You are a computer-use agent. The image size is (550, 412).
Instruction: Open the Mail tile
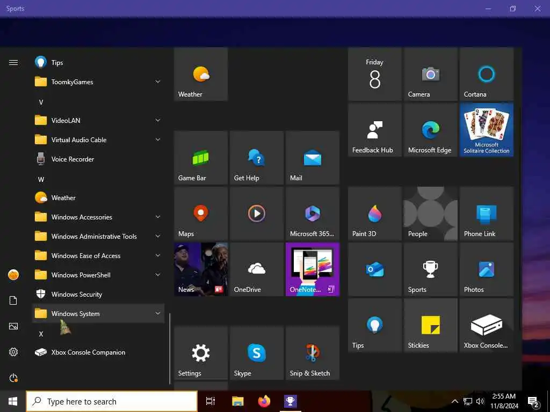click(312, 158)
